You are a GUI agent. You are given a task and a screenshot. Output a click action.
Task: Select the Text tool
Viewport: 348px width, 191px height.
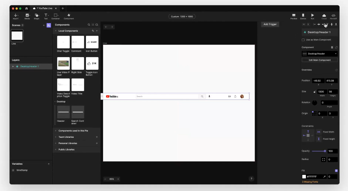point(46,15)
